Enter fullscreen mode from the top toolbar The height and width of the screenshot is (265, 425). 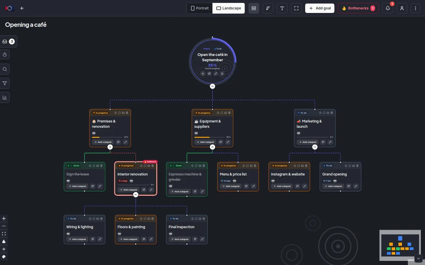click(296, 8)
